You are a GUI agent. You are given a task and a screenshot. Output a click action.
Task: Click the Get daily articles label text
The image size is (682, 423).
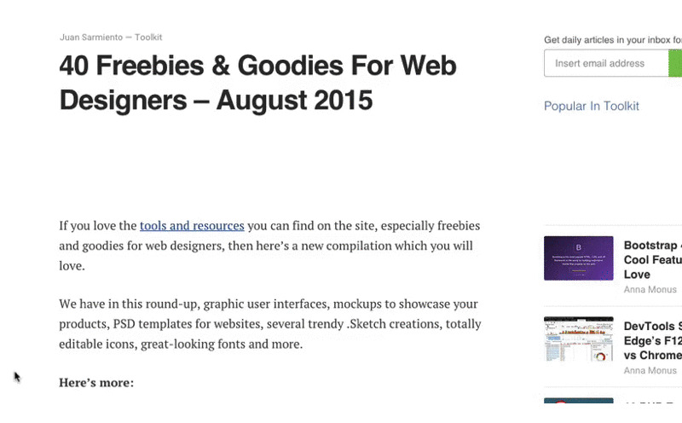tap(613, 40)
